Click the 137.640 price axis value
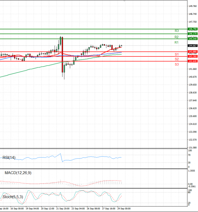 pyautogui.click(x=193, y=101)
